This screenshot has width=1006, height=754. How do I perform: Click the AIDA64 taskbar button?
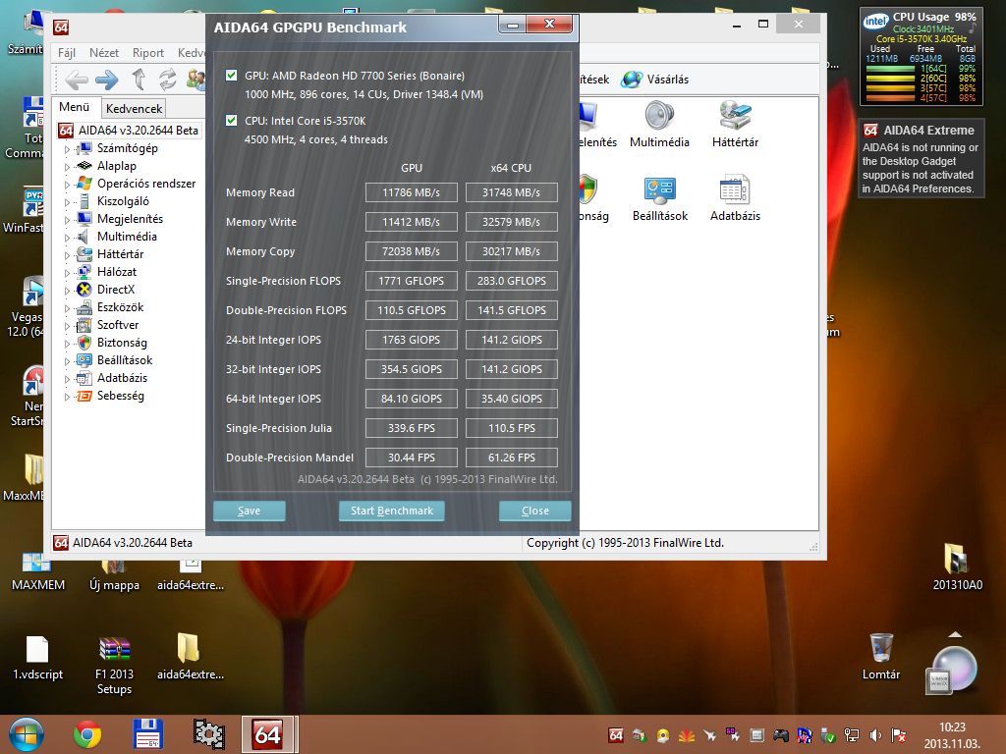(267, 734)
